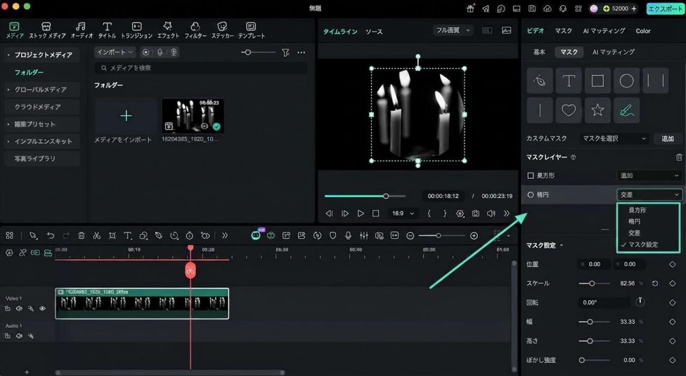Viewport: 686px width, 376px height.
Task: Open the フル画質 quality dropdown
Action: point(453,31)
